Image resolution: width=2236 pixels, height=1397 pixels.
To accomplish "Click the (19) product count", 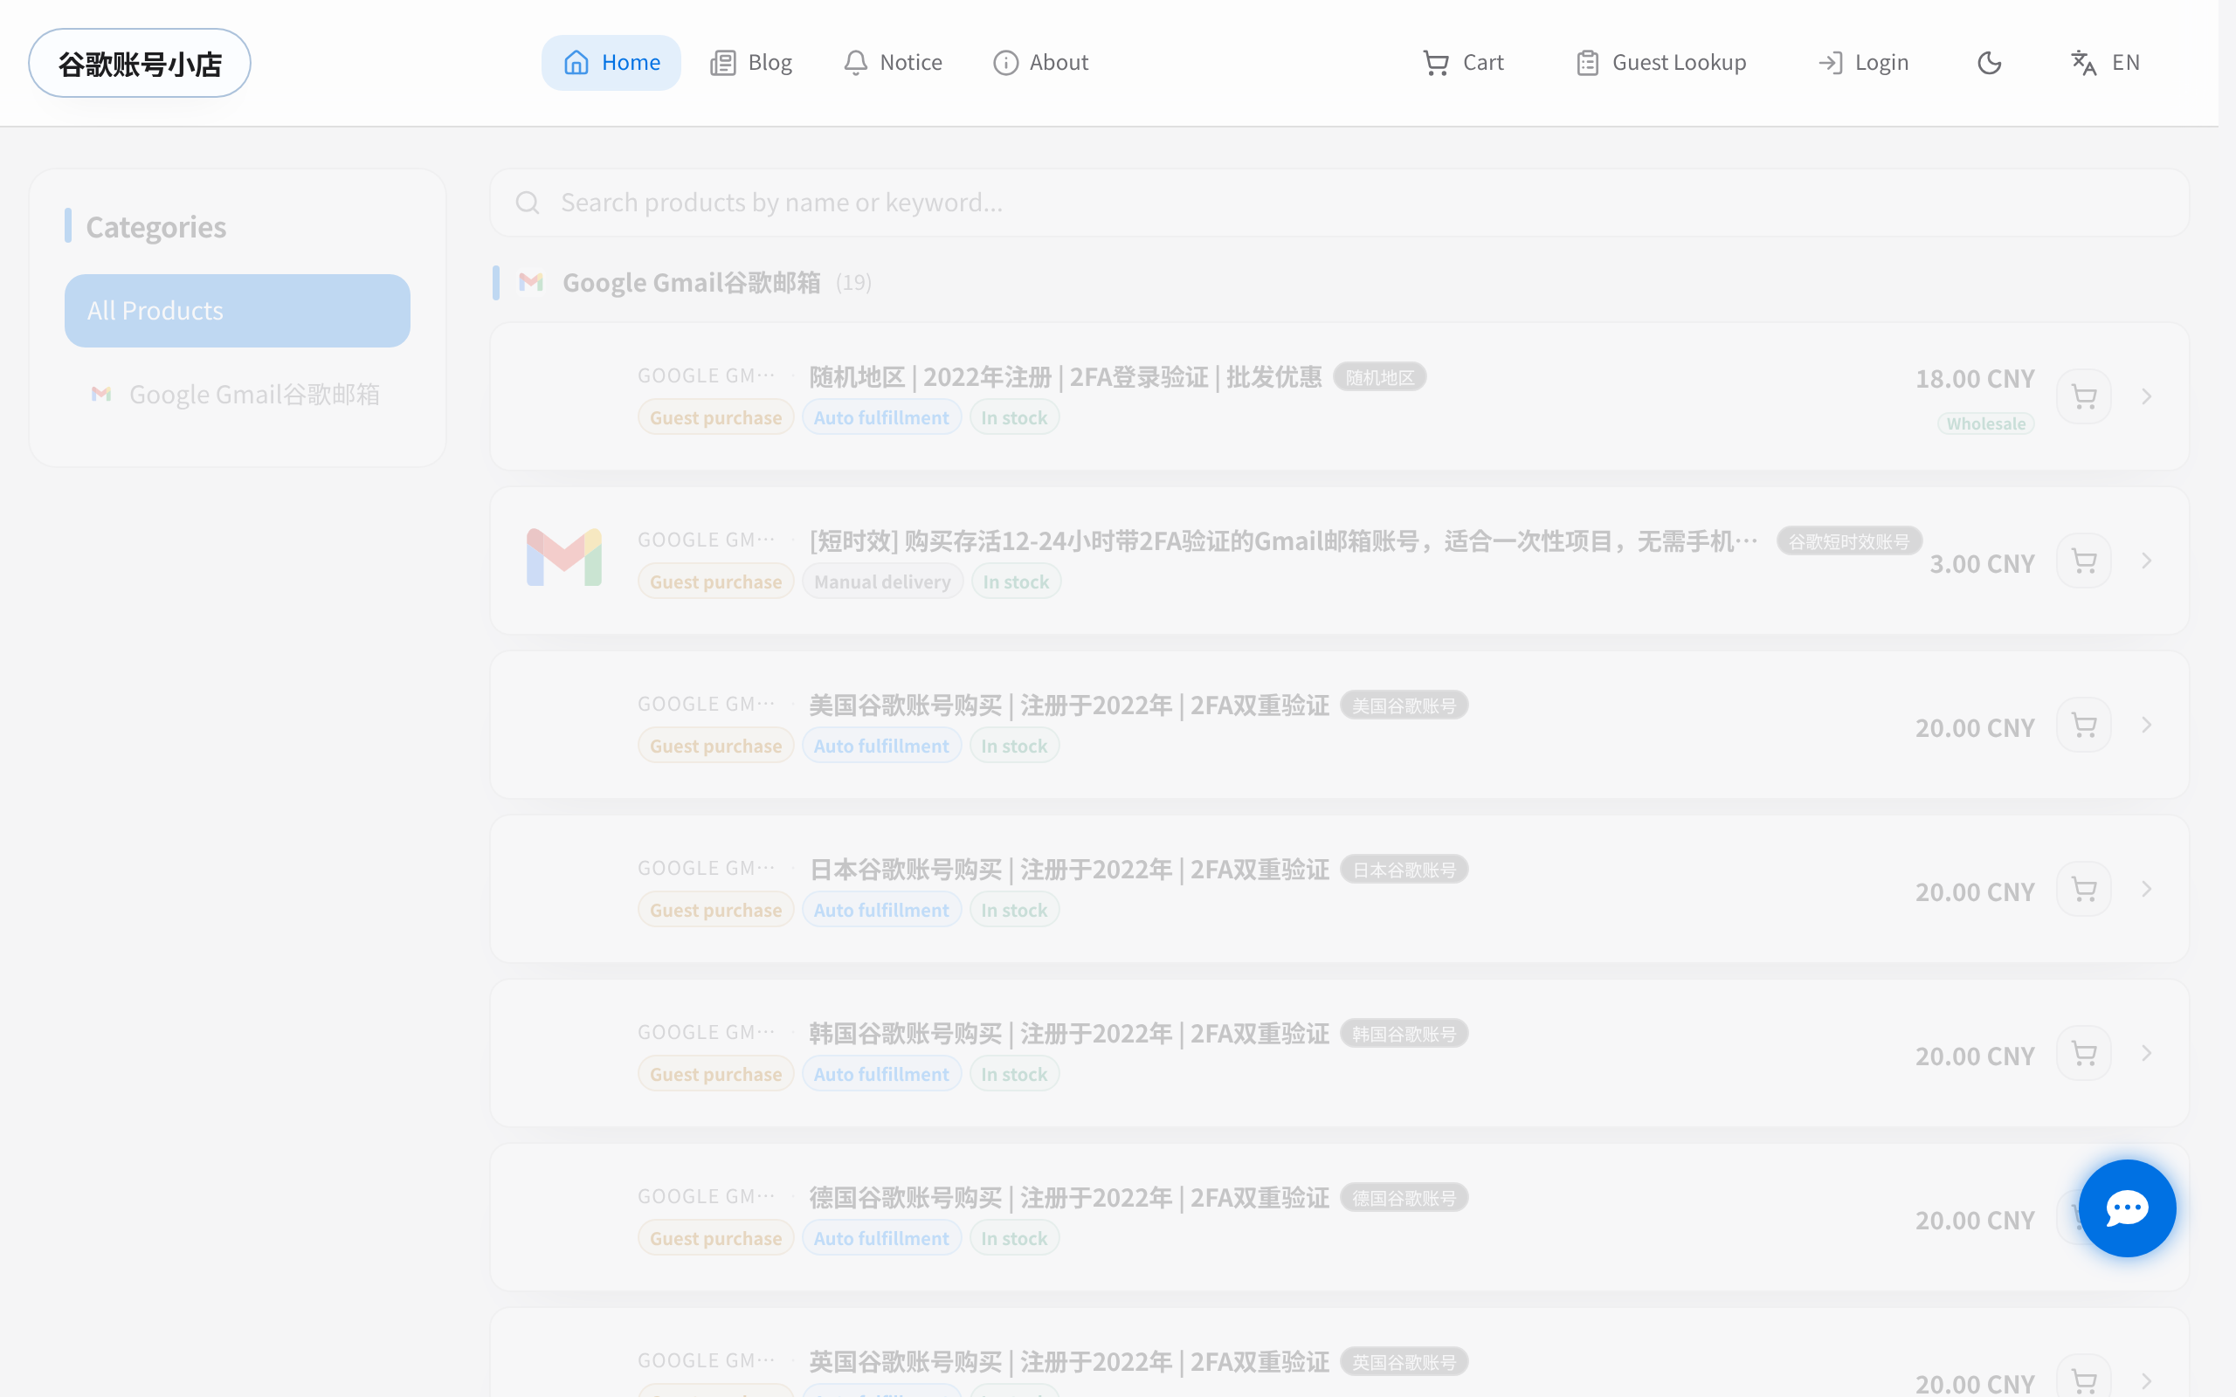I will (852, 283).
